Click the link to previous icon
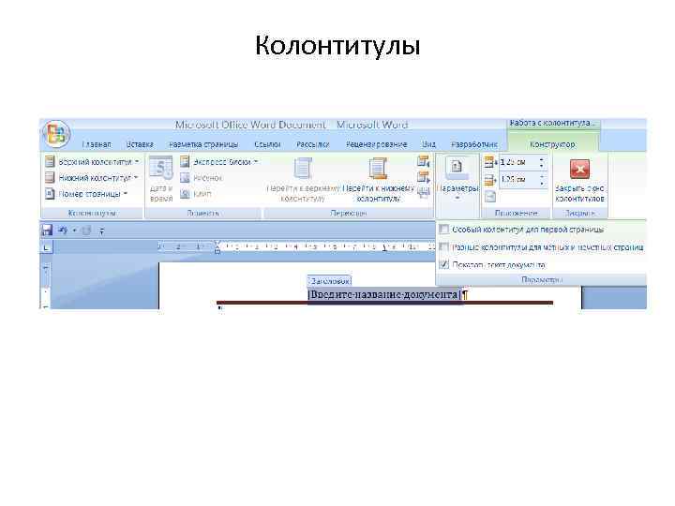 click(424, 192)
